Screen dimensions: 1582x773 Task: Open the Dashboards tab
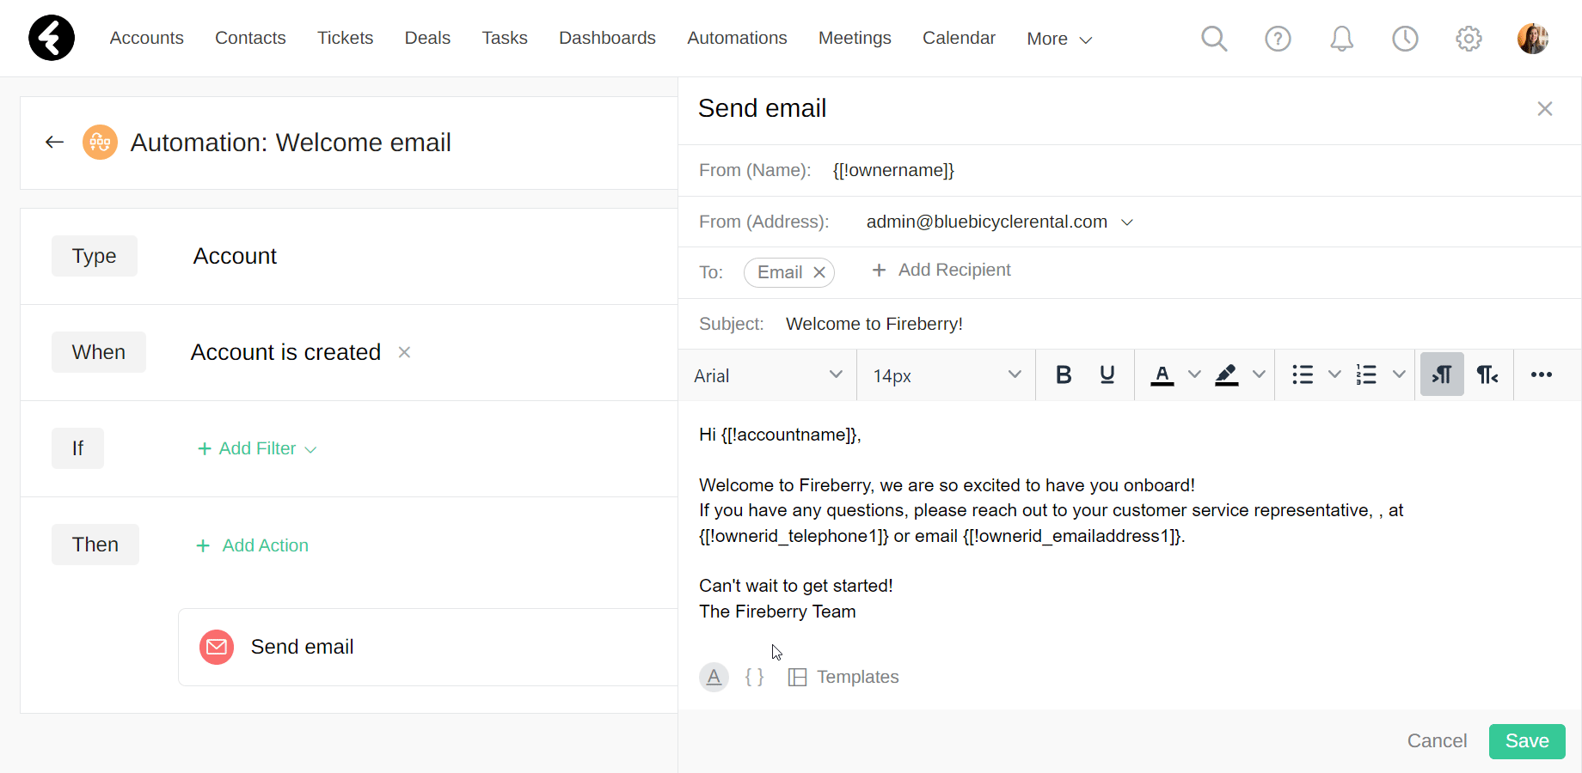point(607,38)
